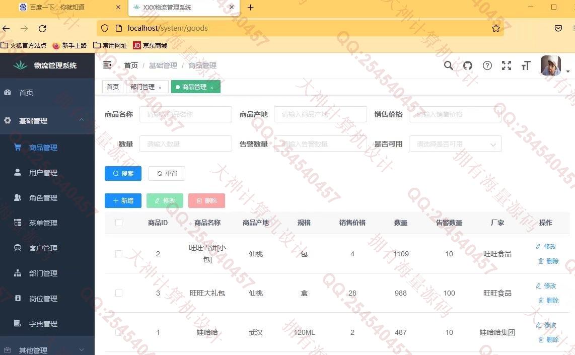Click the 商品ID column header

[158, 223]
